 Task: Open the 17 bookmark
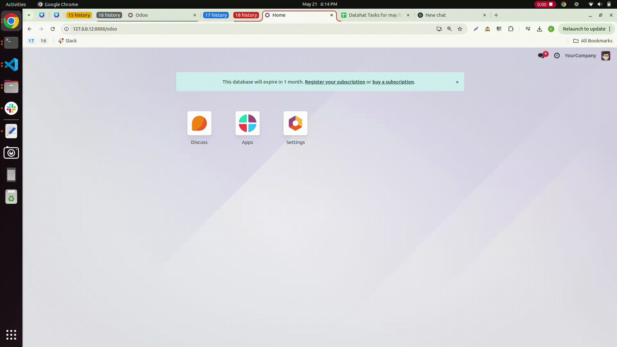pyautogui.click(x=31, y=41)
